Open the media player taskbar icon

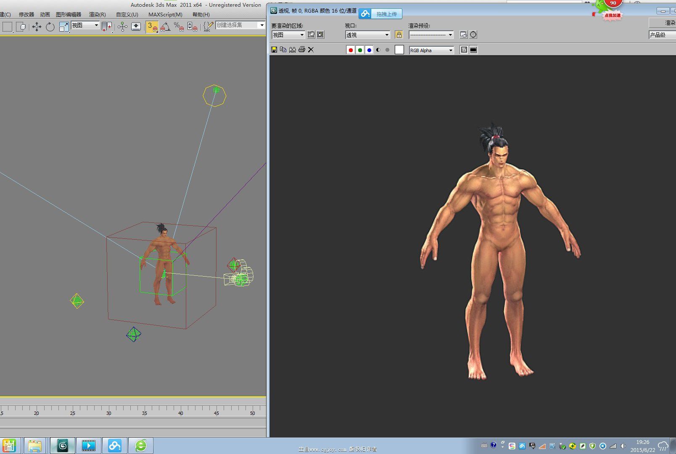[x=89, y=446]
